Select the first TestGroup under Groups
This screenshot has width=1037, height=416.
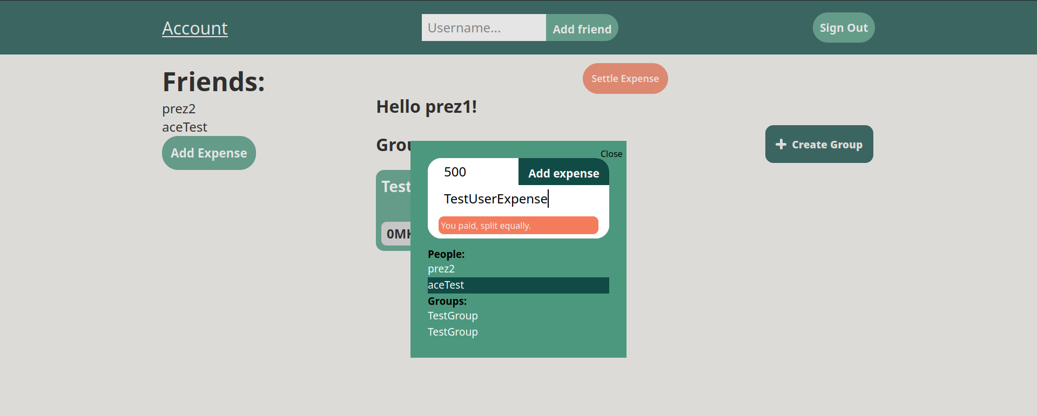click(x=453, y=316)
